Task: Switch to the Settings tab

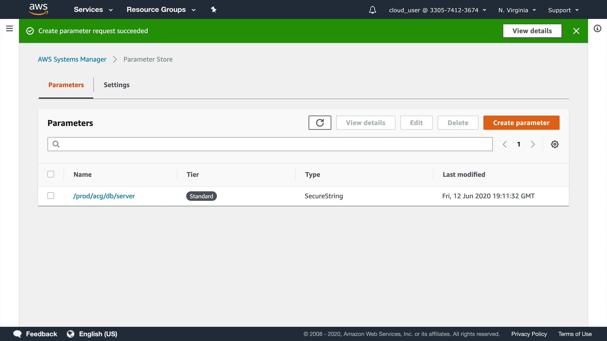Action: 116,85
